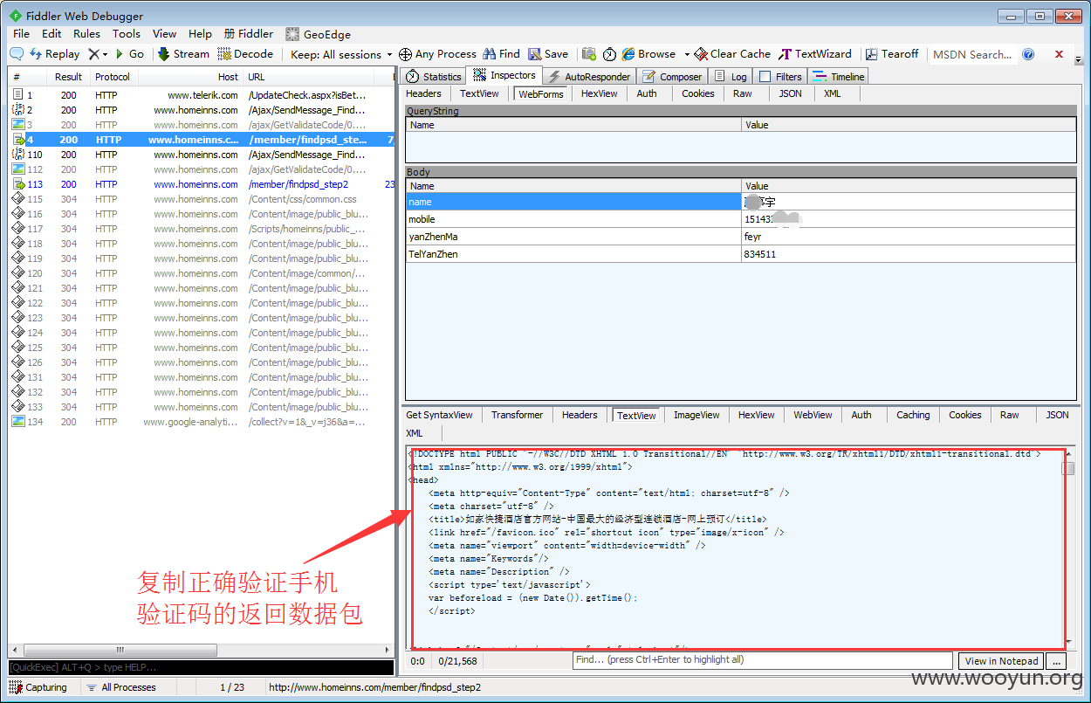This screenshot has height=703, width=1091.
Task: Open Find sessions with binoculars icon
Action: coord(501,54)
